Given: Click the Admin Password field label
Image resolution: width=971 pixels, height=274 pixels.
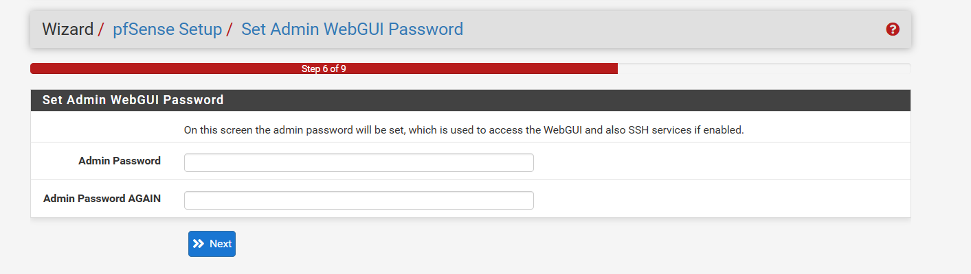Looking at the screenshot, I should pyautogui.click(x=120, y=161).
